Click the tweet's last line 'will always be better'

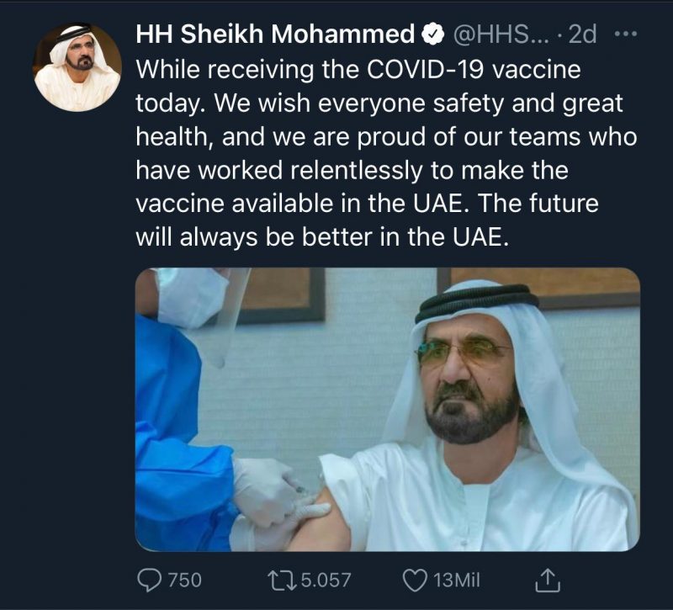coord(323,237)
